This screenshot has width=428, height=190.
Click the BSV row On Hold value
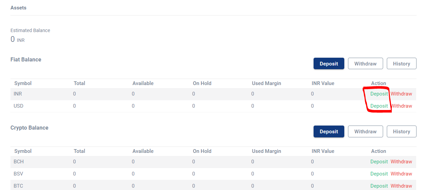194,174
